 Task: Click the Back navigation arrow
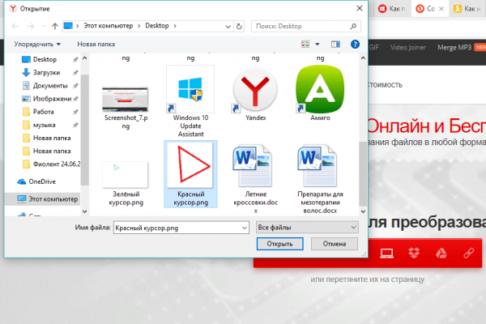coord(15,26)
